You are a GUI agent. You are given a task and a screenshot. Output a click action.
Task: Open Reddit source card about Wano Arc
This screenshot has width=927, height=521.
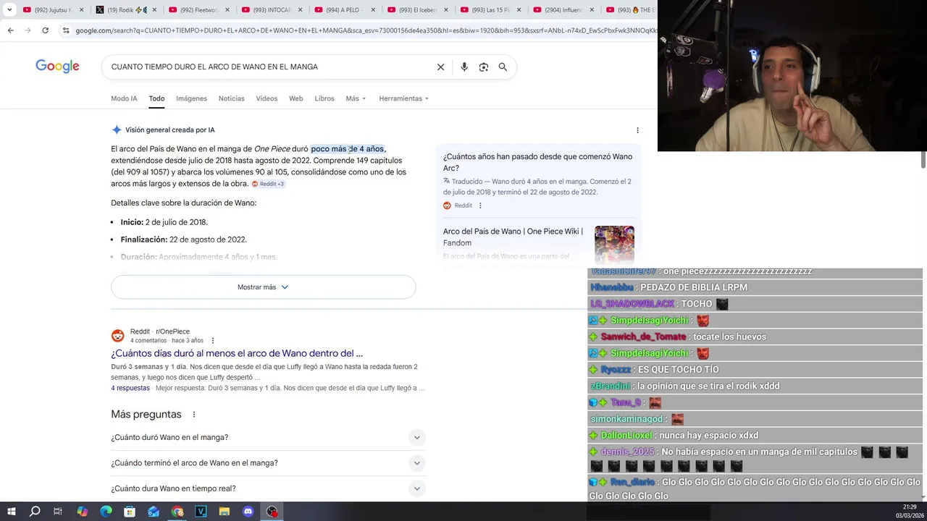coord(537,162)
